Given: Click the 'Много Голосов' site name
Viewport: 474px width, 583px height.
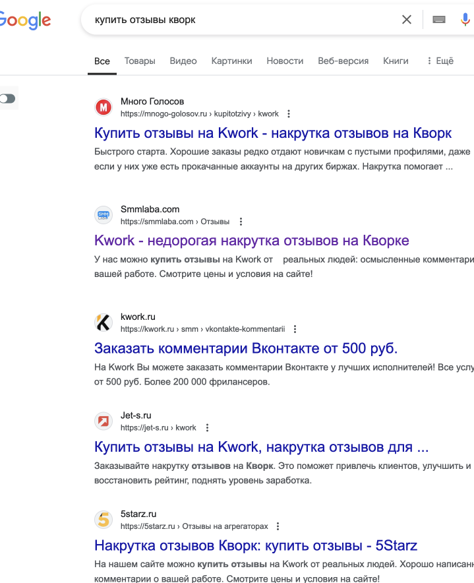Looking at the screenshot, I should (152, 102).
